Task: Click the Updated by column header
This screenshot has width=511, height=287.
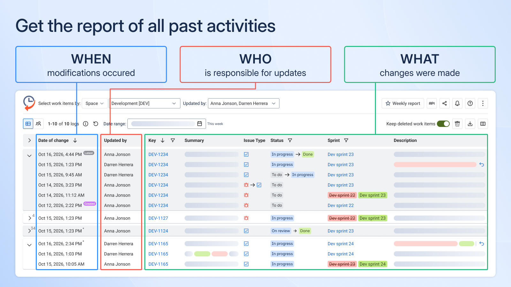Action: click(x=115, y=140)
